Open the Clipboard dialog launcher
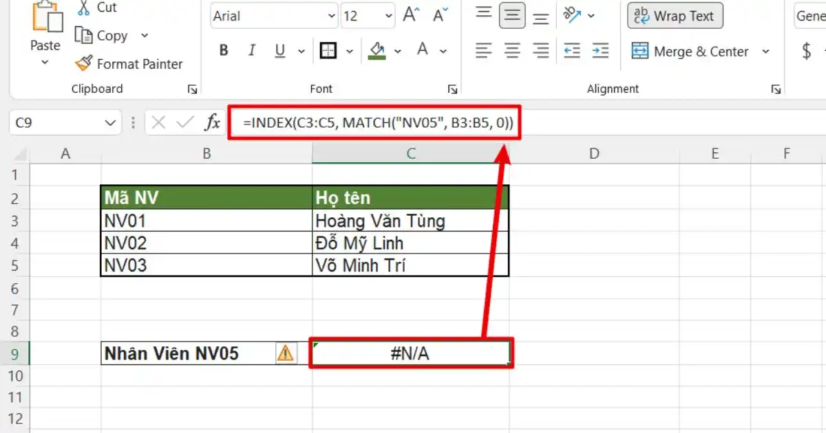Viewport: 826px width, 433px height. click(193, 89)
